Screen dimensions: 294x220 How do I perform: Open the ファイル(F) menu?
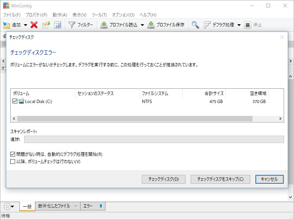point(12,15)
